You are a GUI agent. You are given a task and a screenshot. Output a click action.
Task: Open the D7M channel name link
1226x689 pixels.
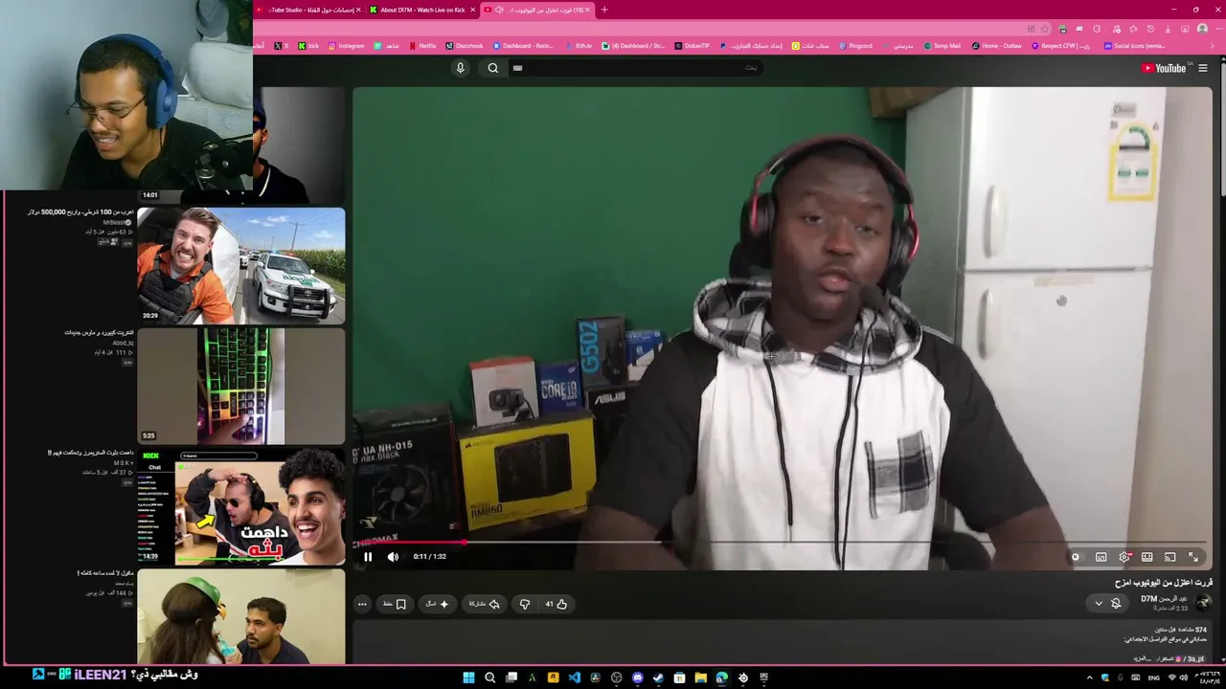coord(1164,599)
